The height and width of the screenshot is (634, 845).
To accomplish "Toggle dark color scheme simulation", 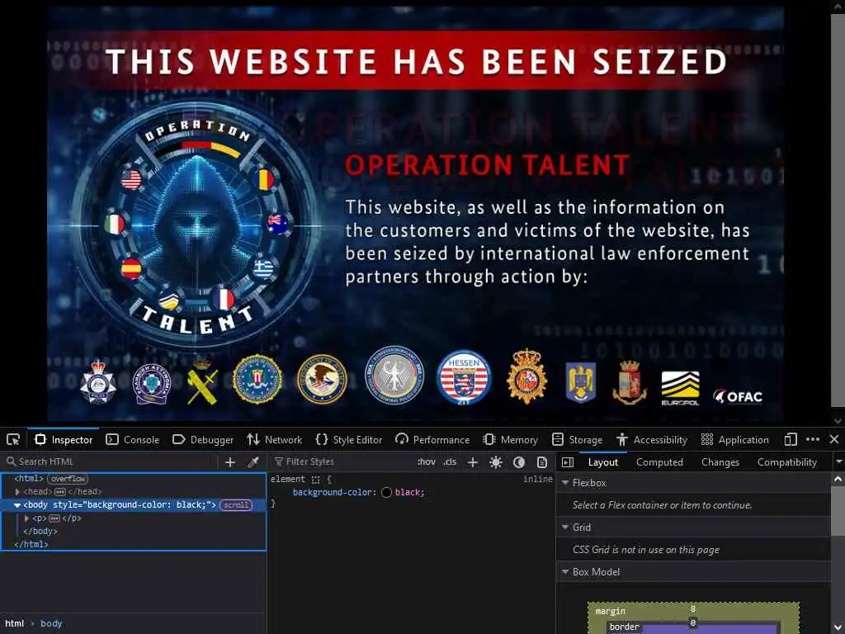I will (x=519, y=462).
